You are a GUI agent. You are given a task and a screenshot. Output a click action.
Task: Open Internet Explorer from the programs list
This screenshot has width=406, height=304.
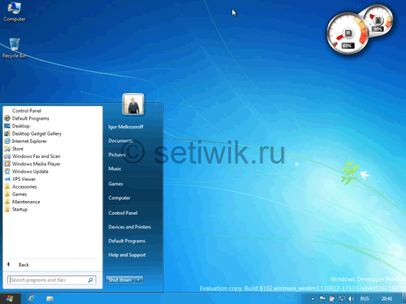(29, 141)
